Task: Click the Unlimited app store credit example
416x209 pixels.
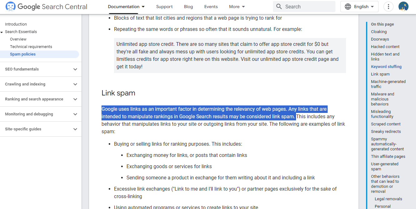Action: [230, 56]
